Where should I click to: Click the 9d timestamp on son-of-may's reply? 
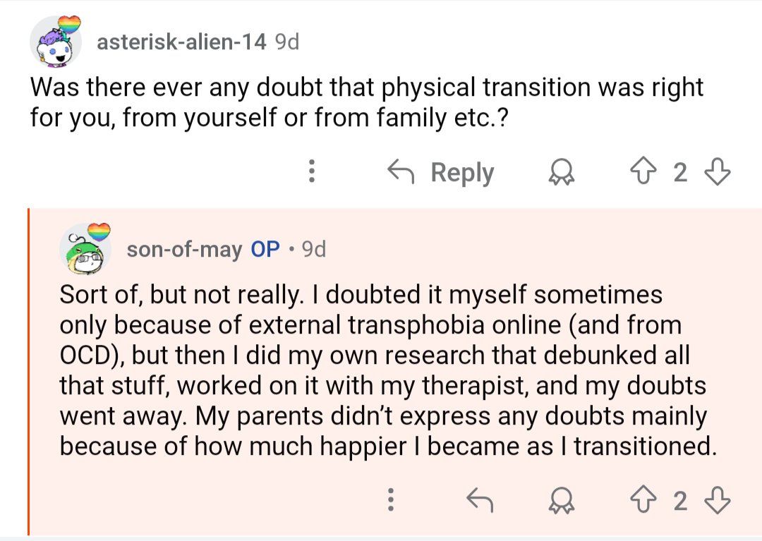[x=313, y=249]
